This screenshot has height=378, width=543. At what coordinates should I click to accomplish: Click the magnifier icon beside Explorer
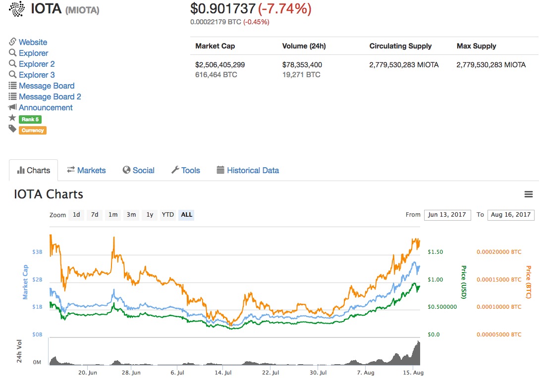coord(13,53)
